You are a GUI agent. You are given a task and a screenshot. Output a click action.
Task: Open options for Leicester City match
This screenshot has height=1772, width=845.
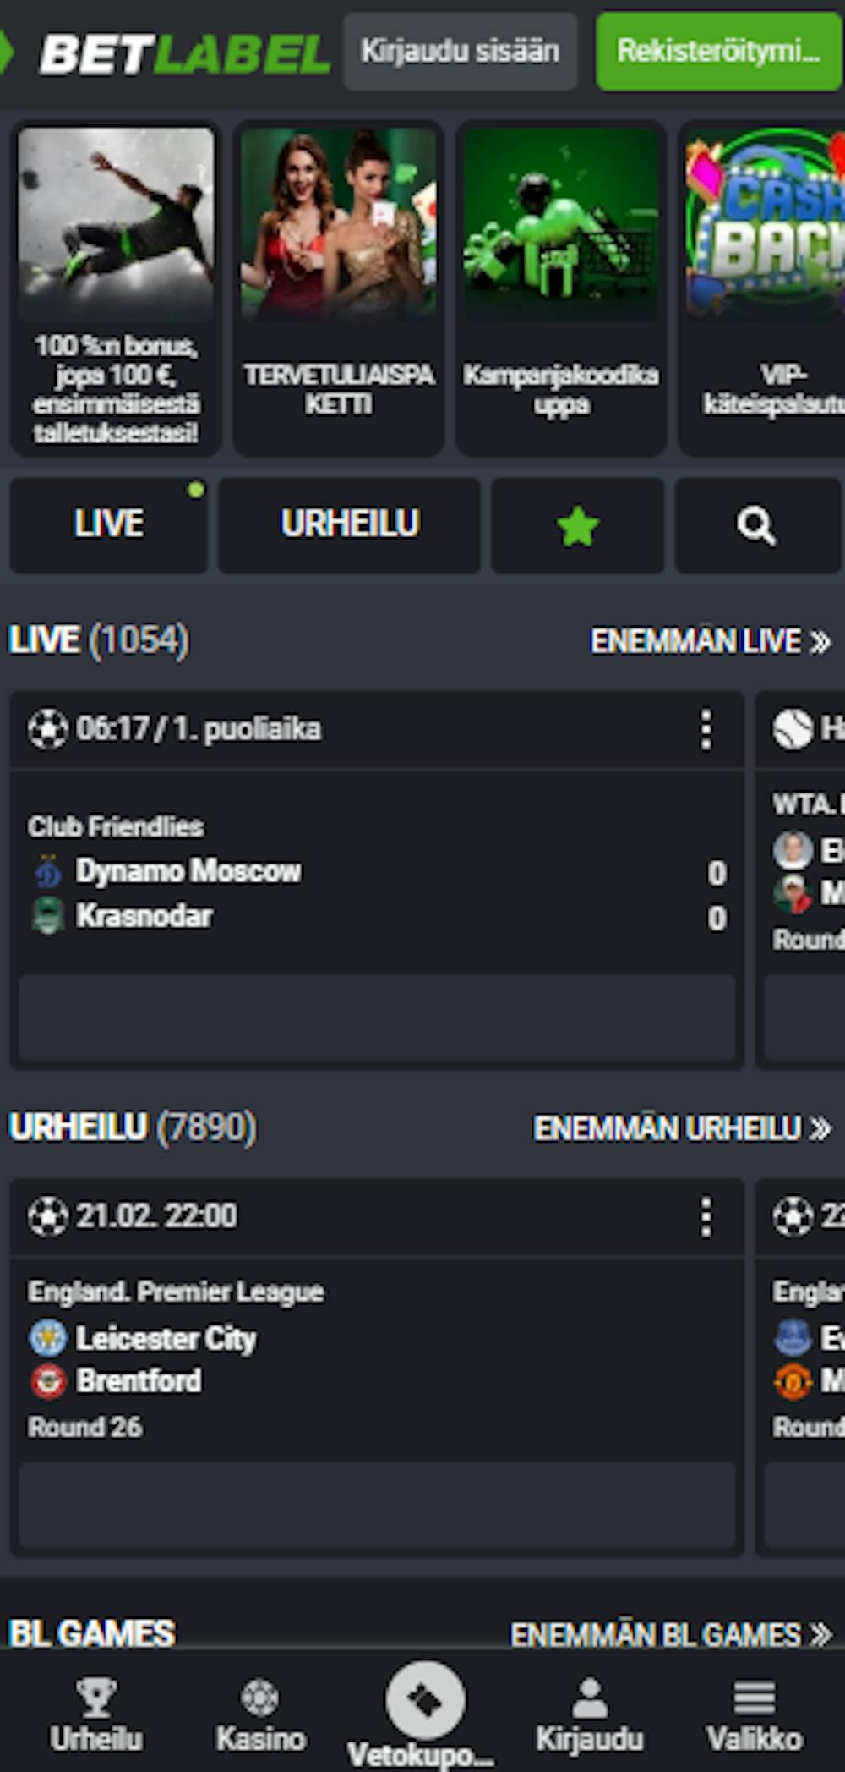(706, 1216)
